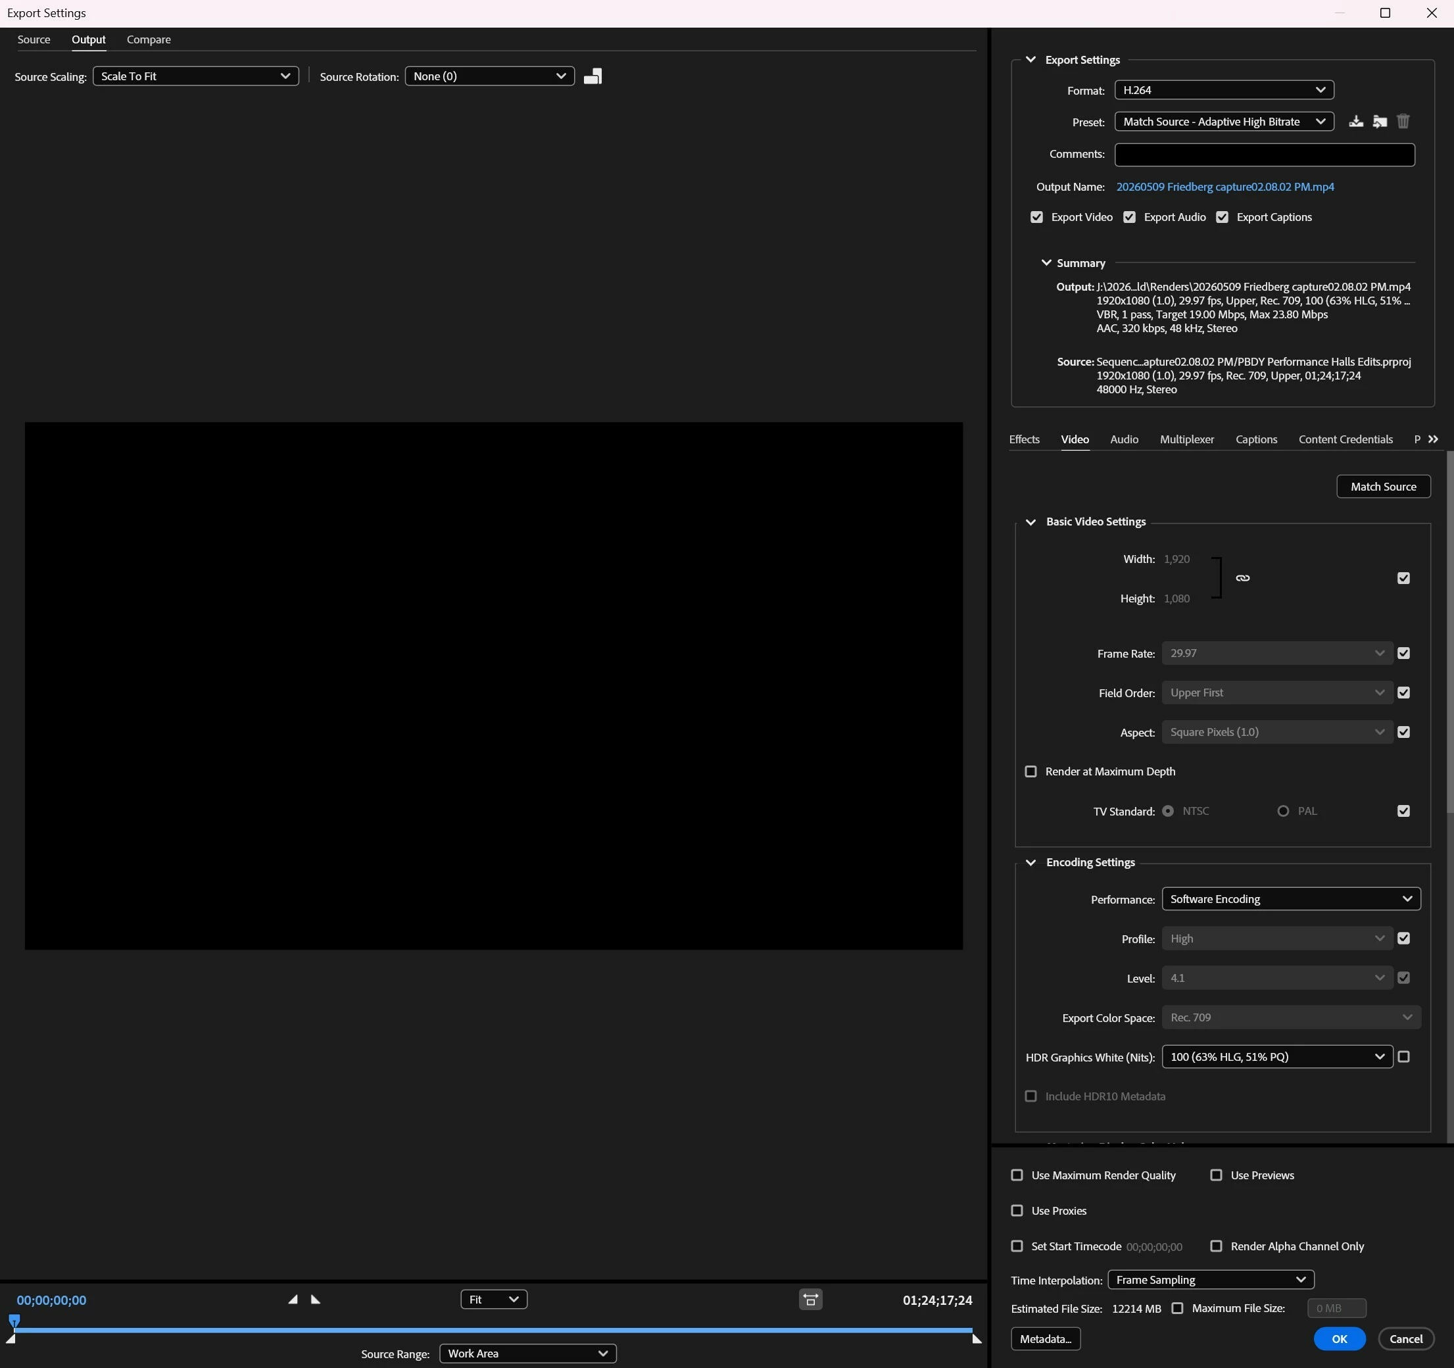Open the Content Credentials tab
The image size is (1454, 1368).
(x=1345, y=439)
